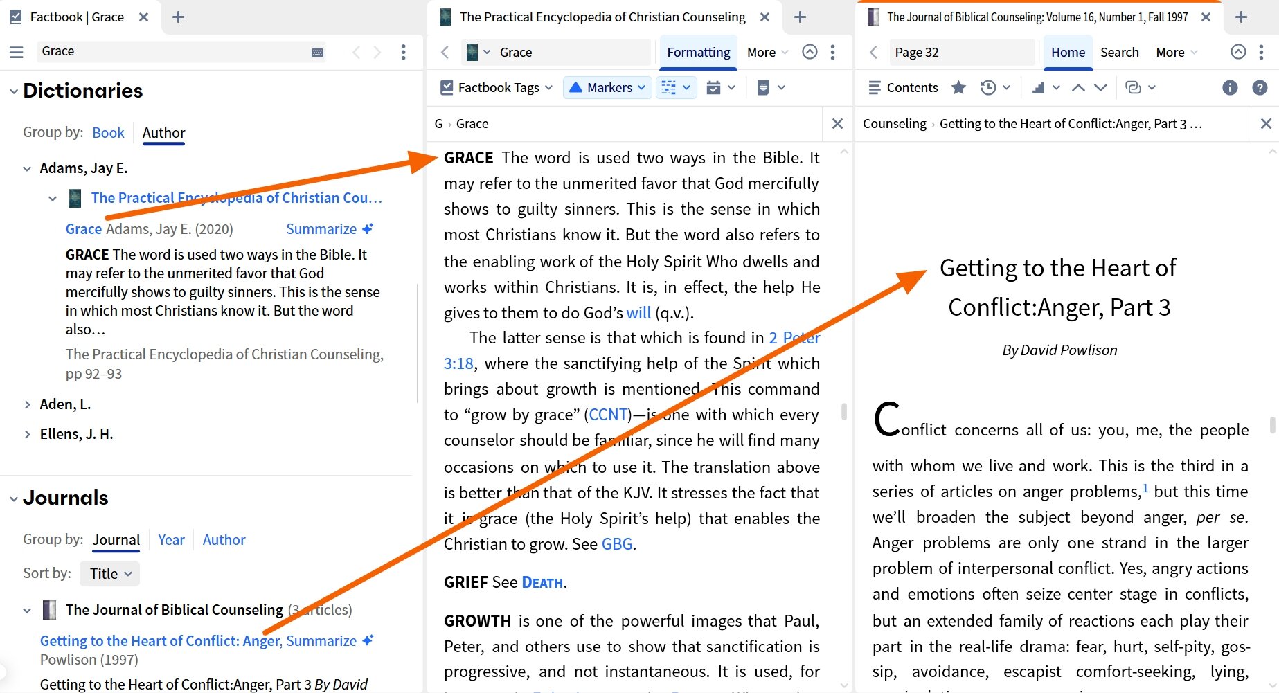This screenshot has height=693, width=1279.
Task: Collapse the Adams, Jay E. author group
Action: (x=27, y=168)
